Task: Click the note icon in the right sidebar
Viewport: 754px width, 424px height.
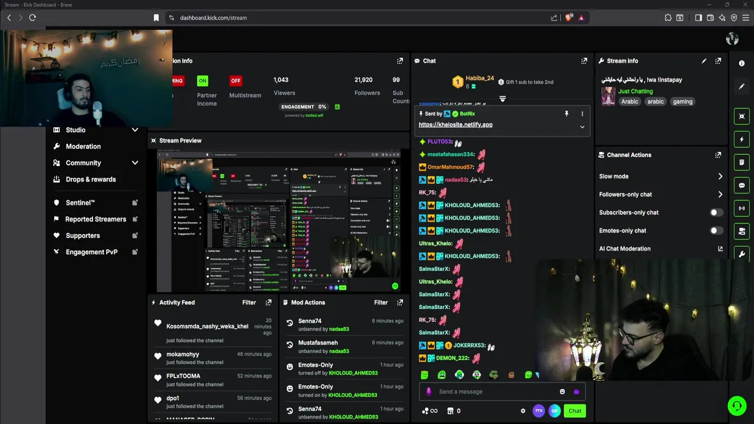Action: 742,162
